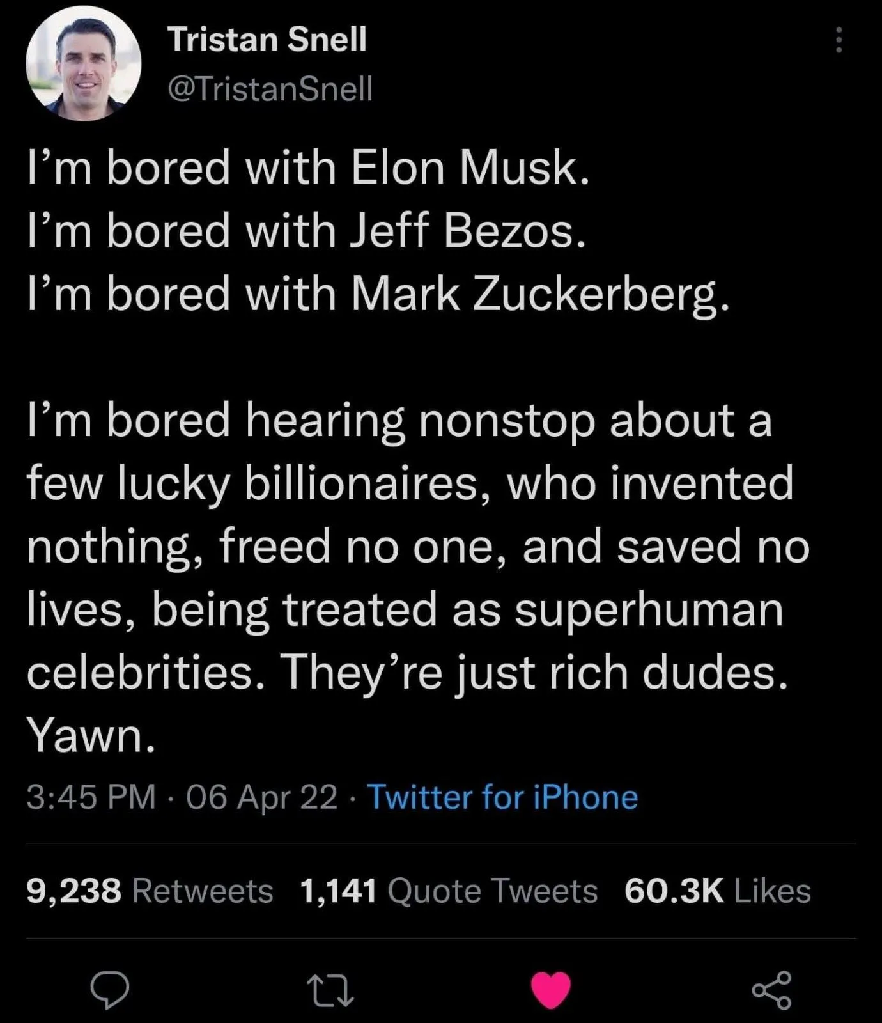Click the line mentioning Jeff Bezos
This screenshot has height=1023, width=882.
(306, 231)
